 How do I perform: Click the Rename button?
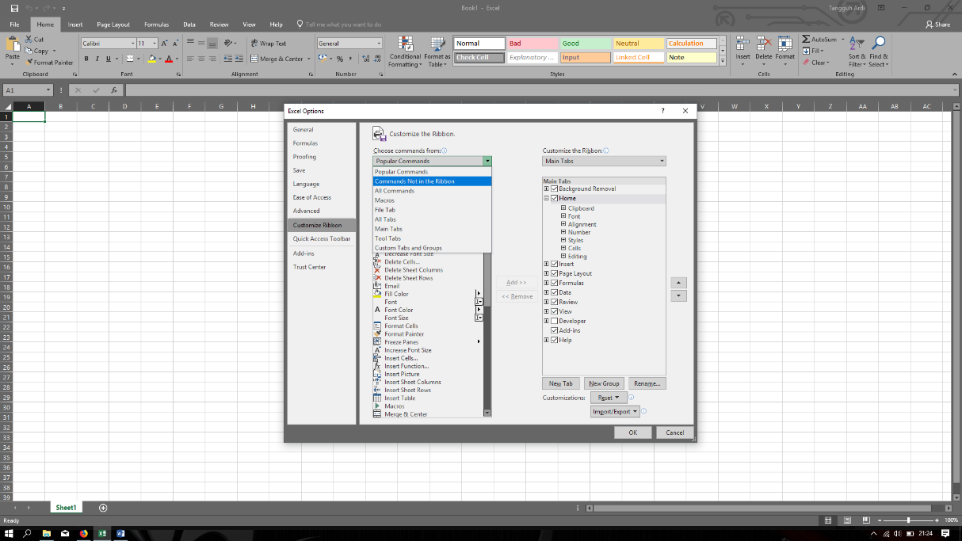pos(647,383)
